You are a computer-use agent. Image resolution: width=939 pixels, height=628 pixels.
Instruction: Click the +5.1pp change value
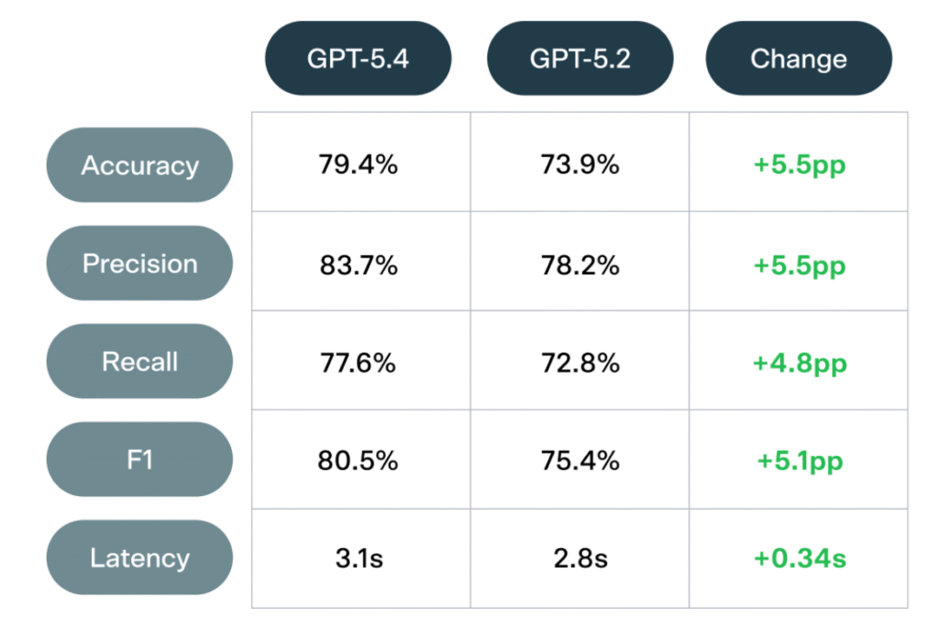point(800,461)
